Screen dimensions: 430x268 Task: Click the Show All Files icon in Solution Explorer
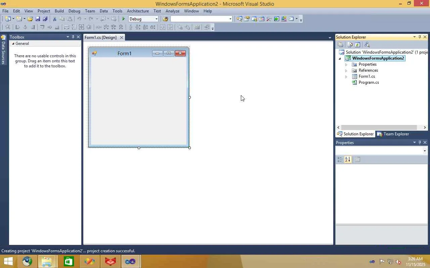[350, 45]
